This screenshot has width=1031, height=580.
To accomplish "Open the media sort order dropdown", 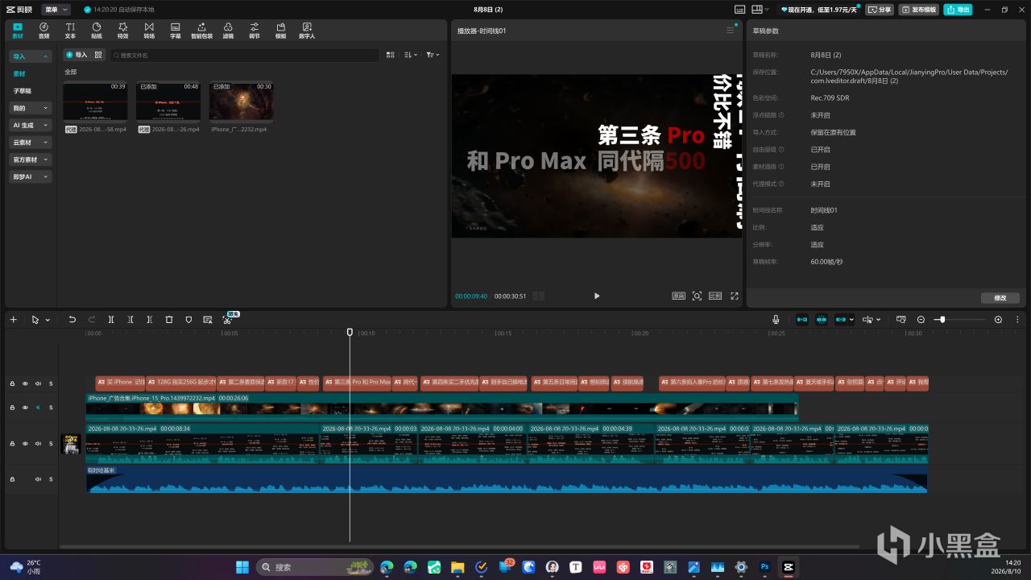I will tap(411, 55).
